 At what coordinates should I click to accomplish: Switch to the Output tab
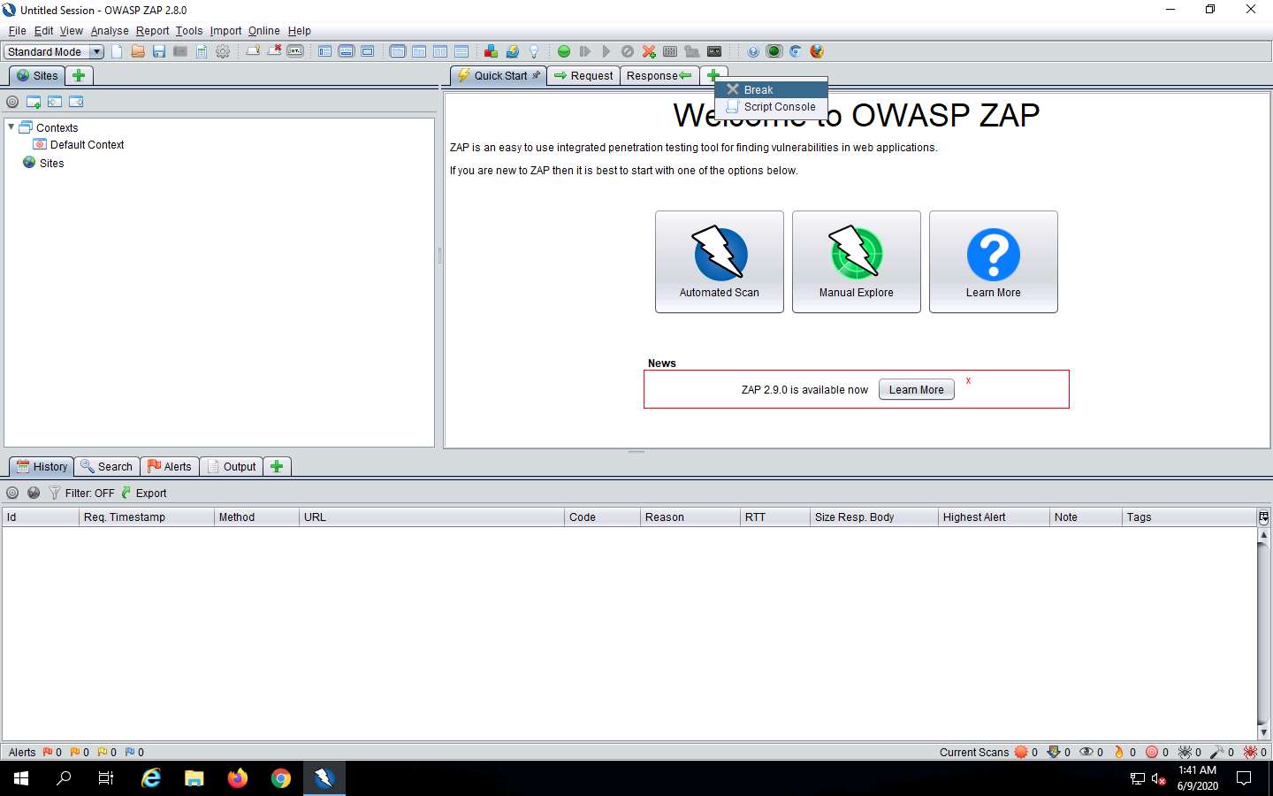[232, 466]
